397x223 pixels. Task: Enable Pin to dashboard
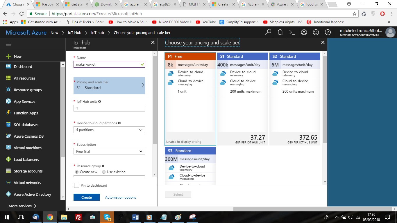(x=76, y=185)
